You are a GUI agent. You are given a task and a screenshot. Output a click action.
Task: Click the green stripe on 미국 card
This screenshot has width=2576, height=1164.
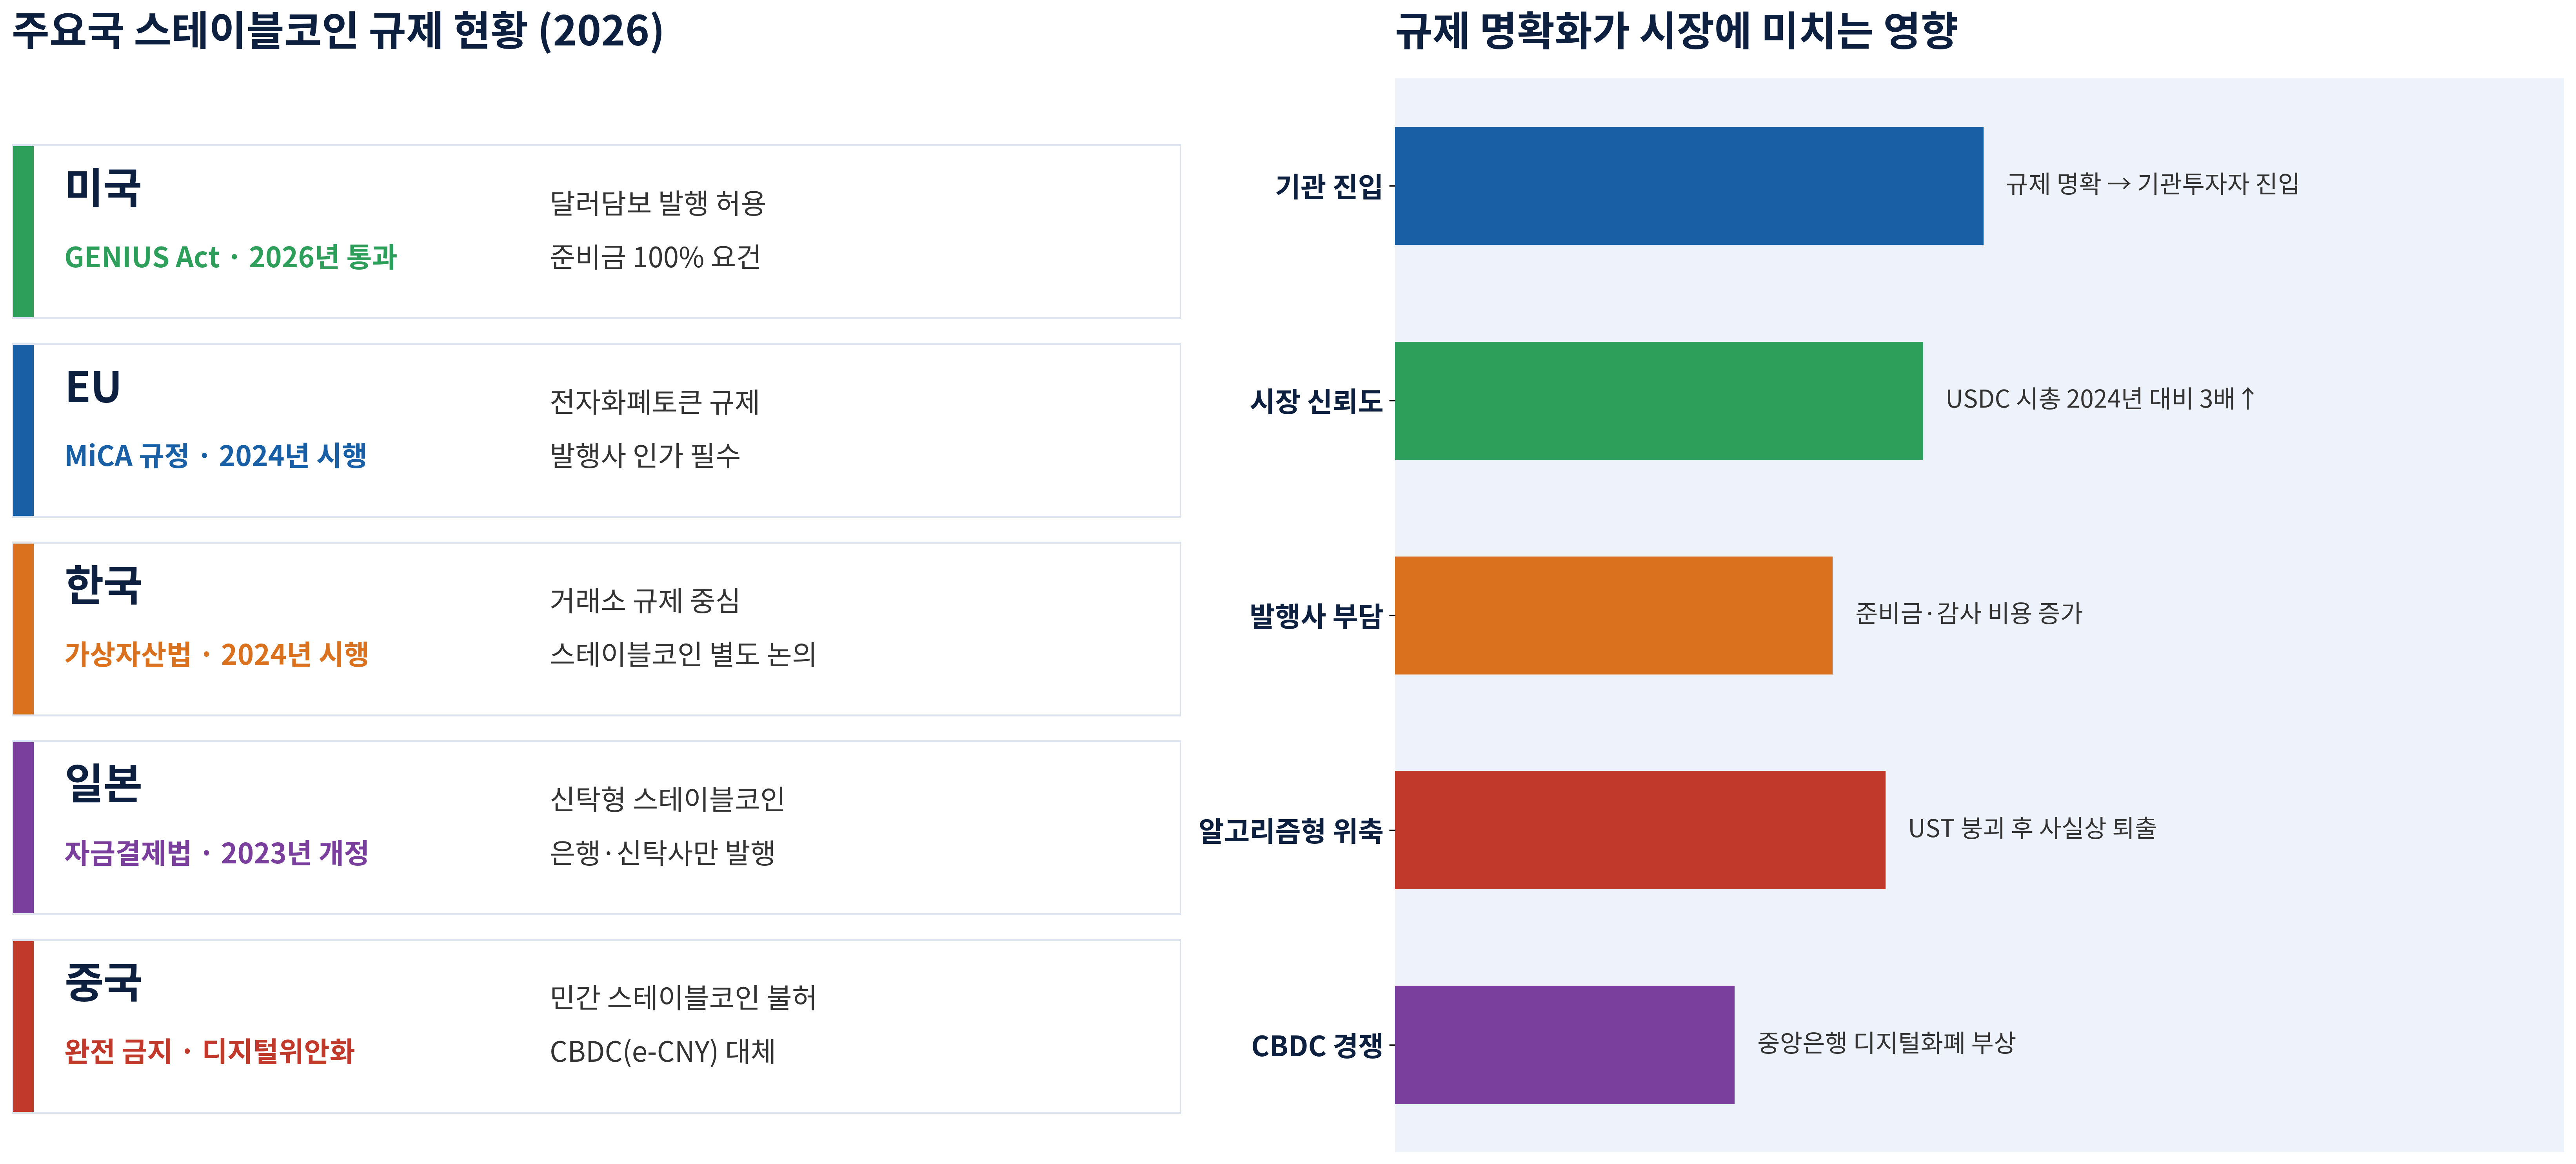pos(23,232)
